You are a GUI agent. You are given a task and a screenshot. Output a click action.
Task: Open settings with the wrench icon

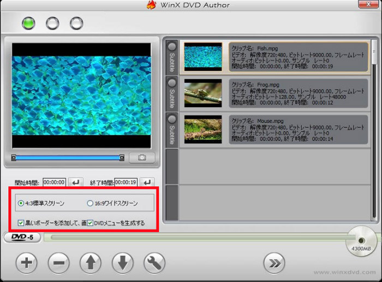click(154, 263)
